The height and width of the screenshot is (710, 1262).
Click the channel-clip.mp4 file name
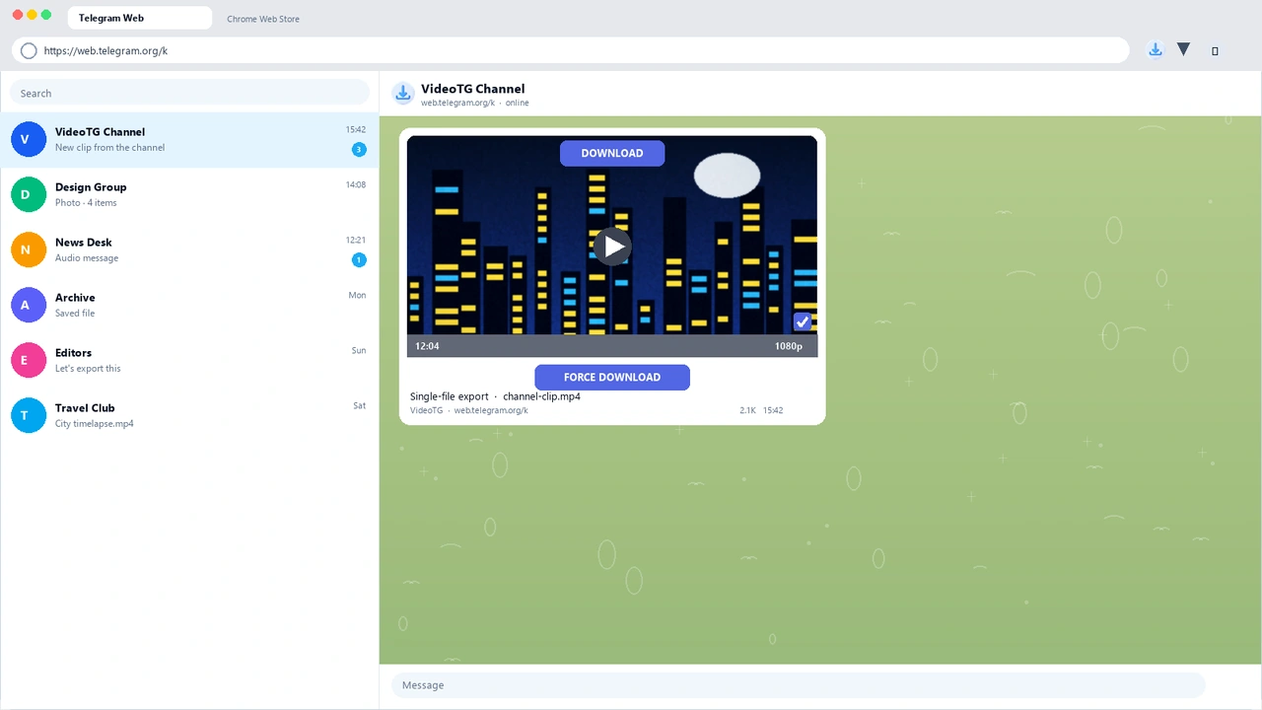click(541, 396)
